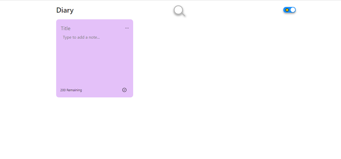Image resolution: width=341 pixels, height=159 pixels.
Task: Confirm the note using the tick button
Action: tap(124, 90)
